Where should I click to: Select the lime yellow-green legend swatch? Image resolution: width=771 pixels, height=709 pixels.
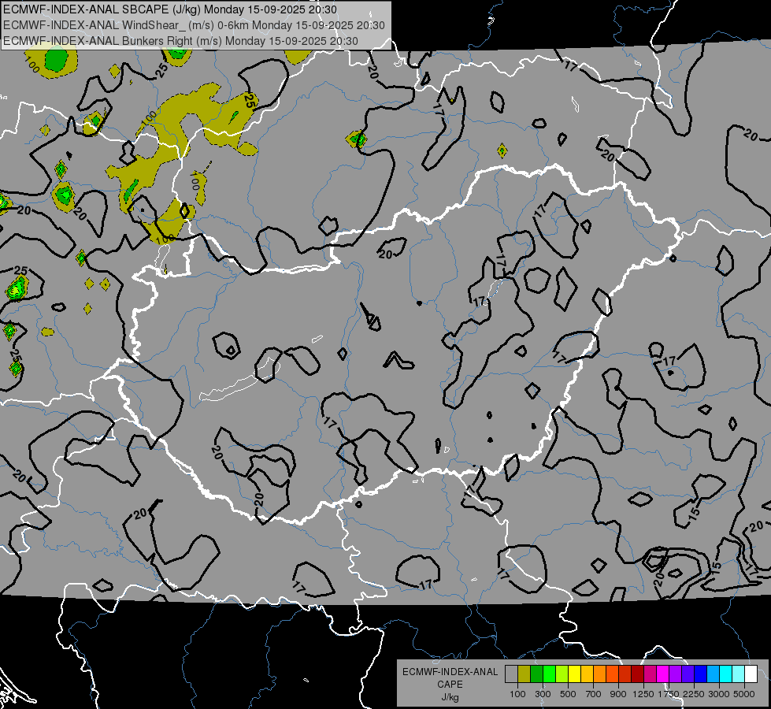point(562,674)
